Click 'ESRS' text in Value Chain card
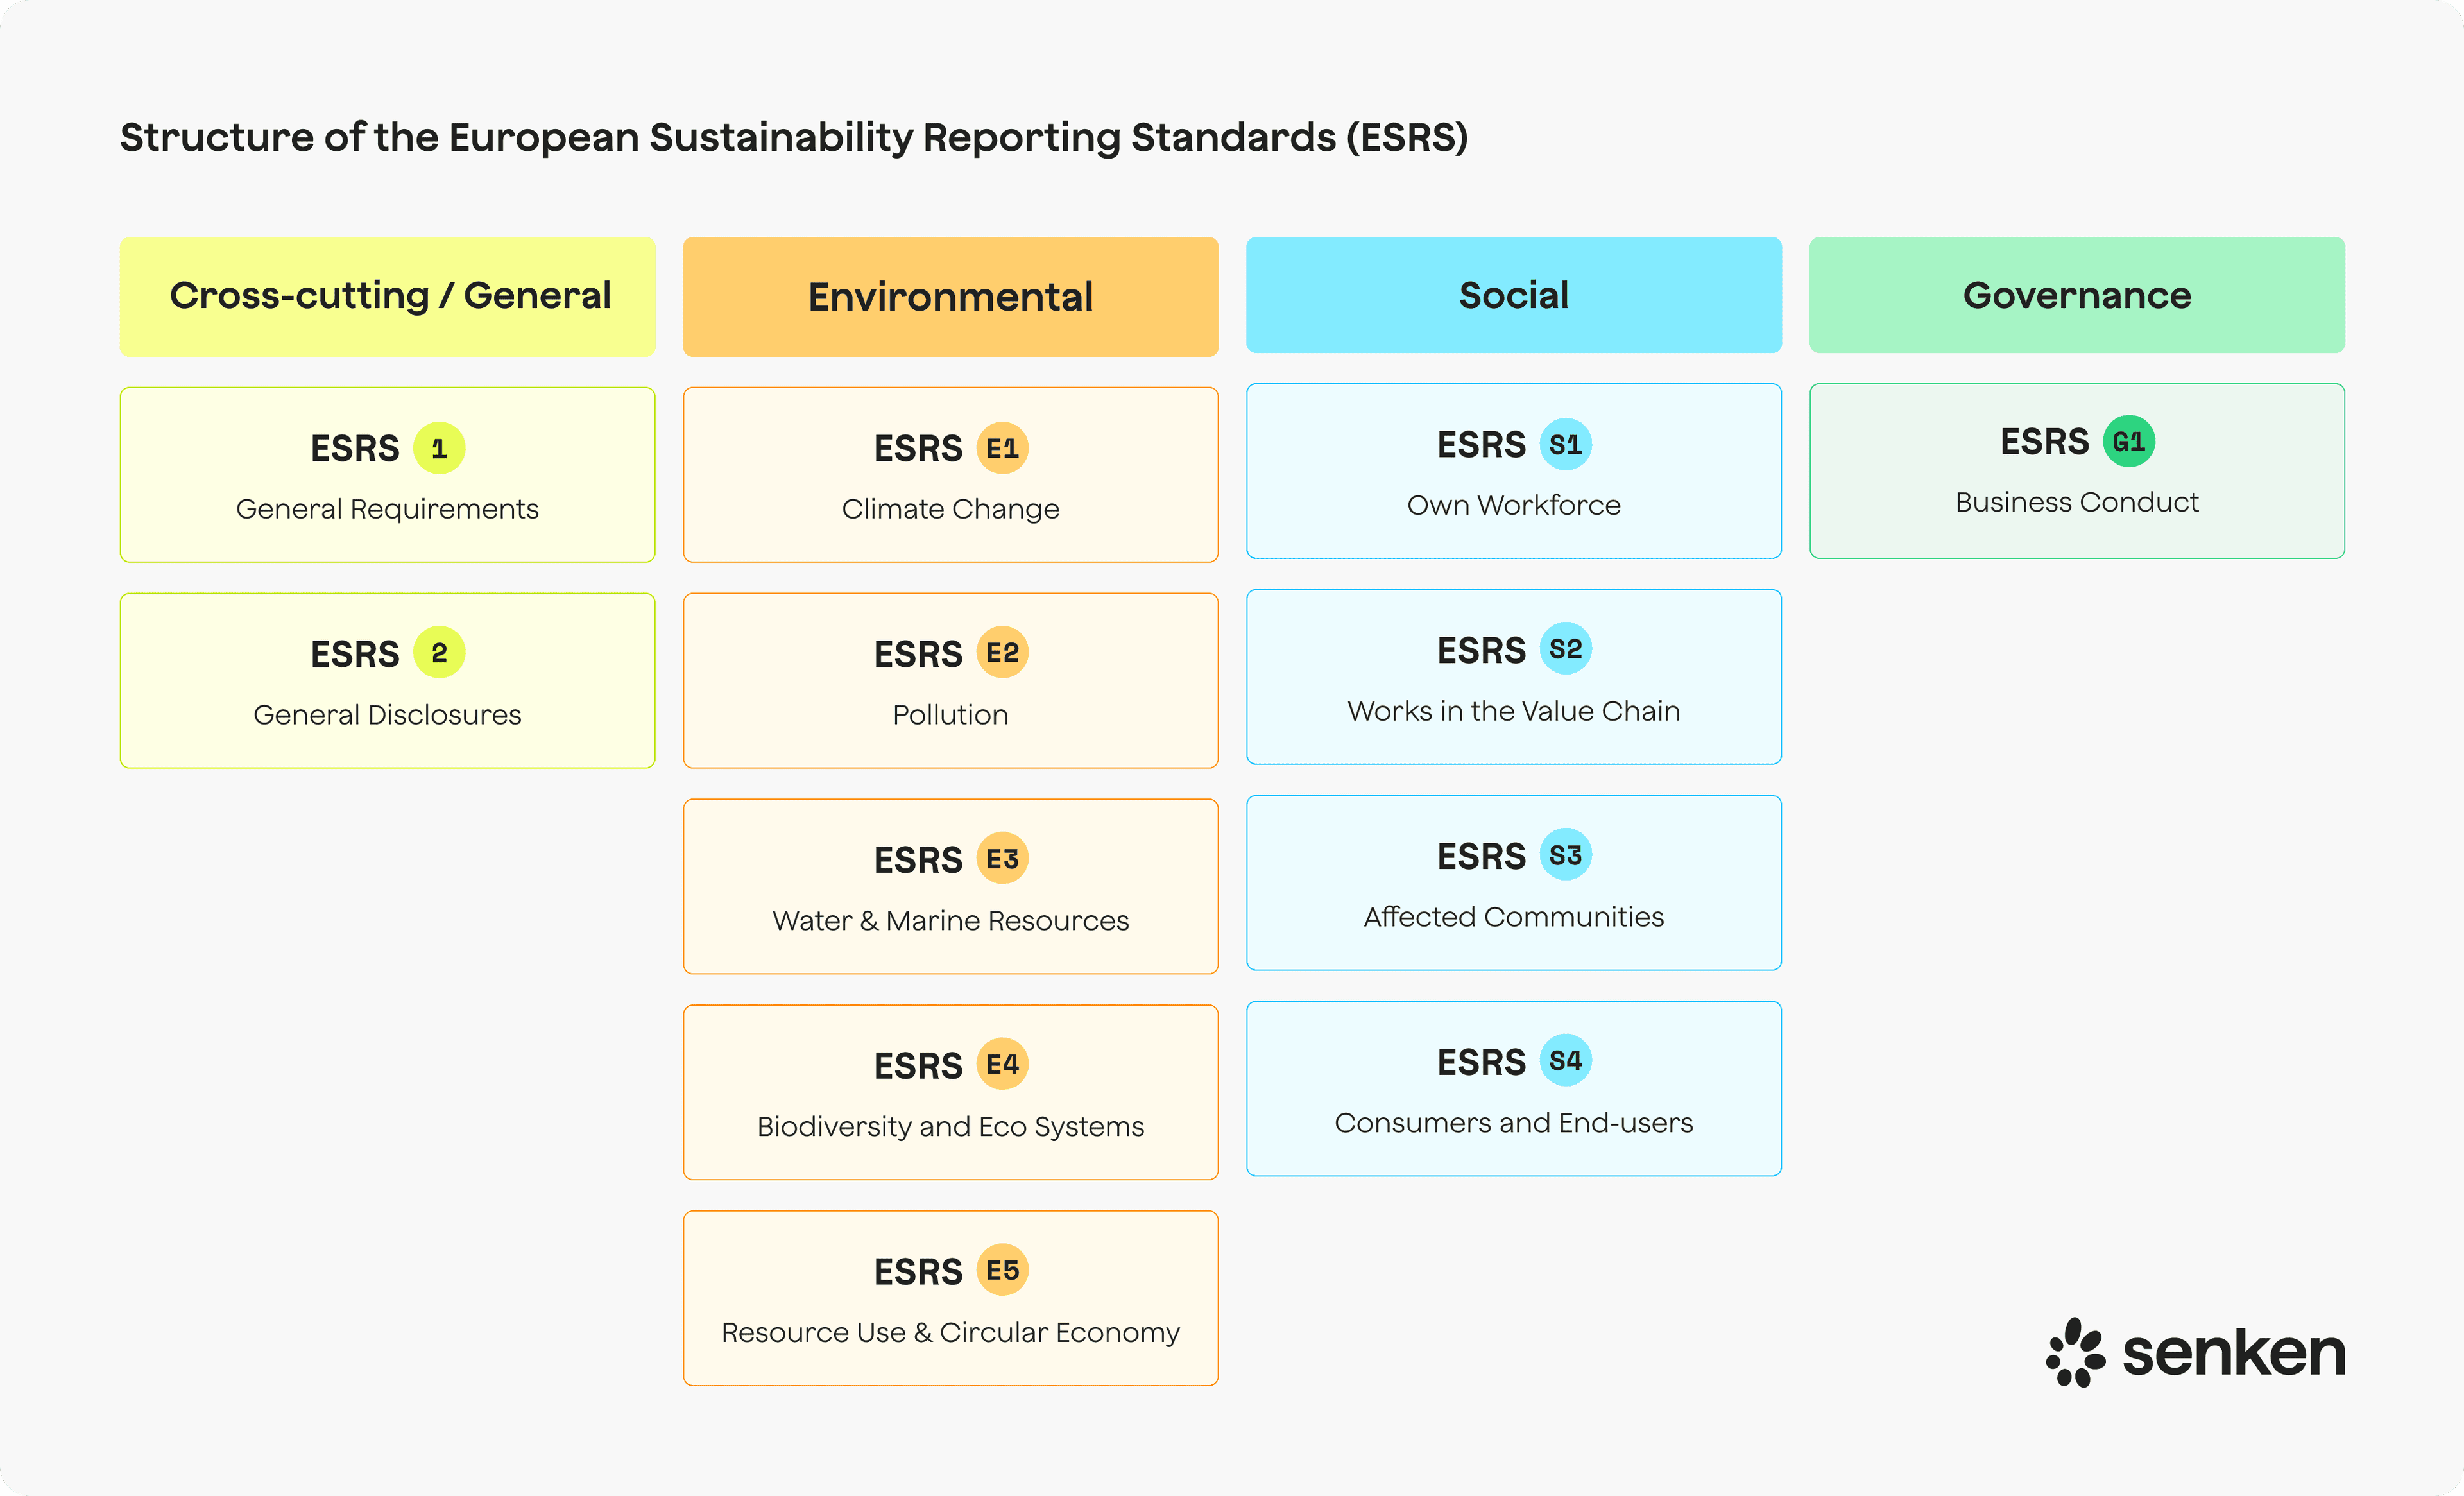The height and width of the screenshot is (1496, 2464). [x=1481, y=651]
